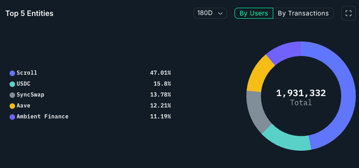Click the 15.8% value for USDC

162,84
